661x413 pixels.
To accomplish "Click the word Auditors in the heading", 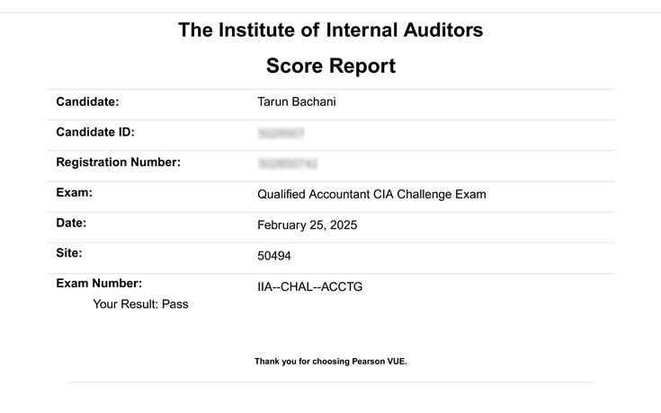I will pyautogui.click(x=443, y=30).
